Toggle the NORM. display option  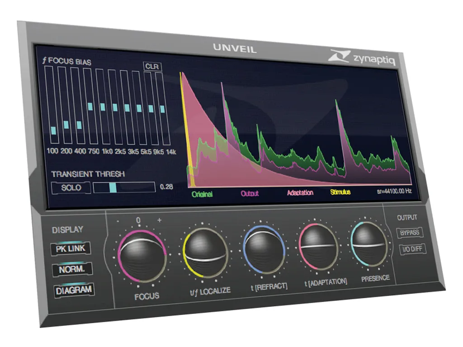tap(71, 270)
